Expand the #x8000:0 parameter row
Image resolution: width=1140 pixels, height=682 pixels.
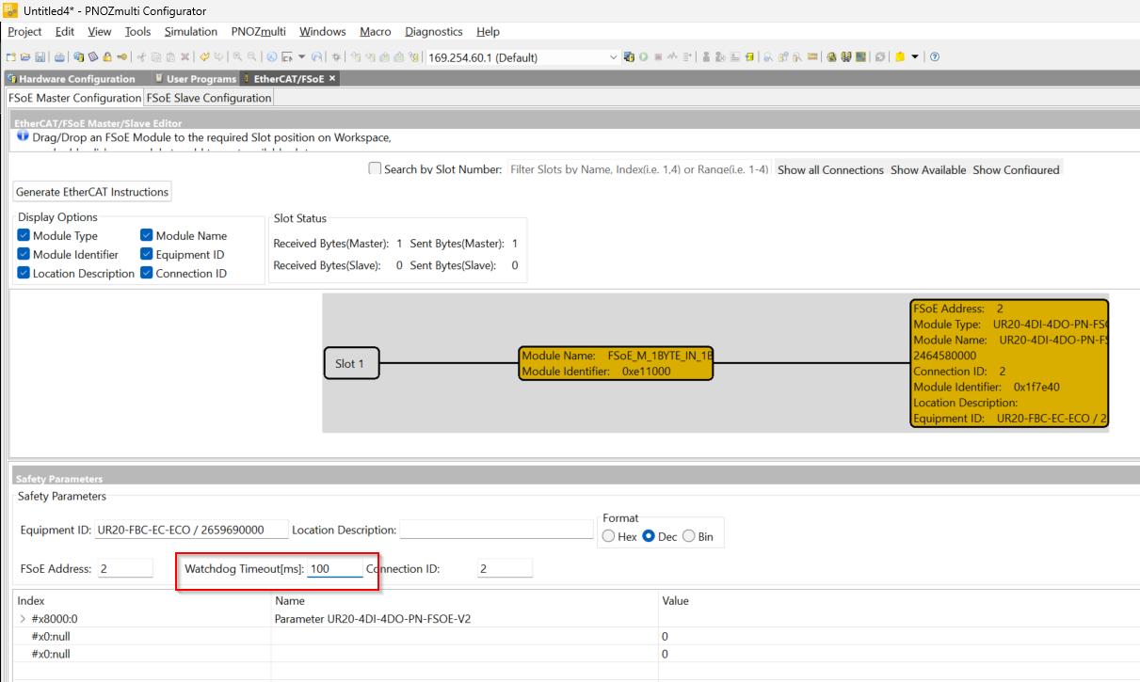pyautogui.click(x=23, y=619)
